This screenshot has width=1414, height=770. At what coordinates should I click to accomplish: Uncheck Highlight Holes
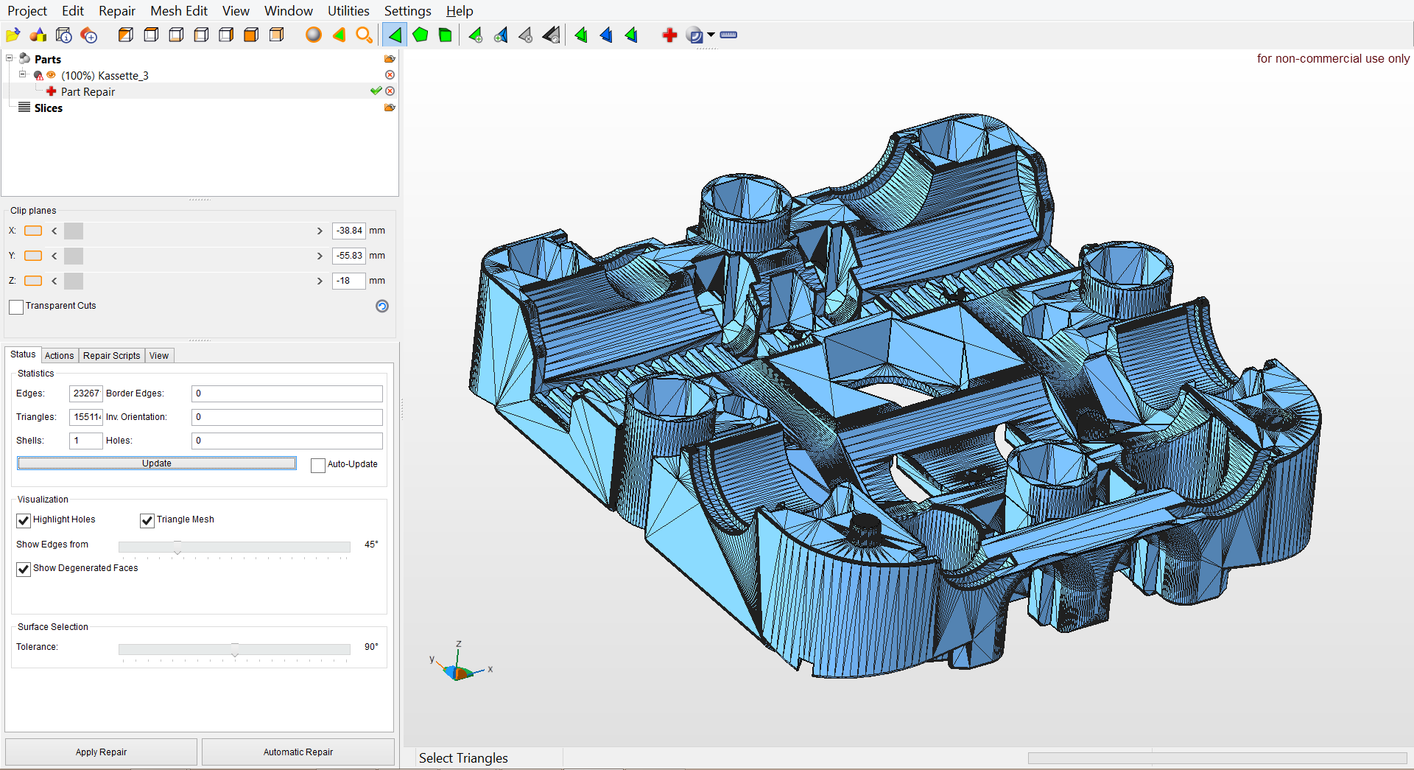(24, 520)
